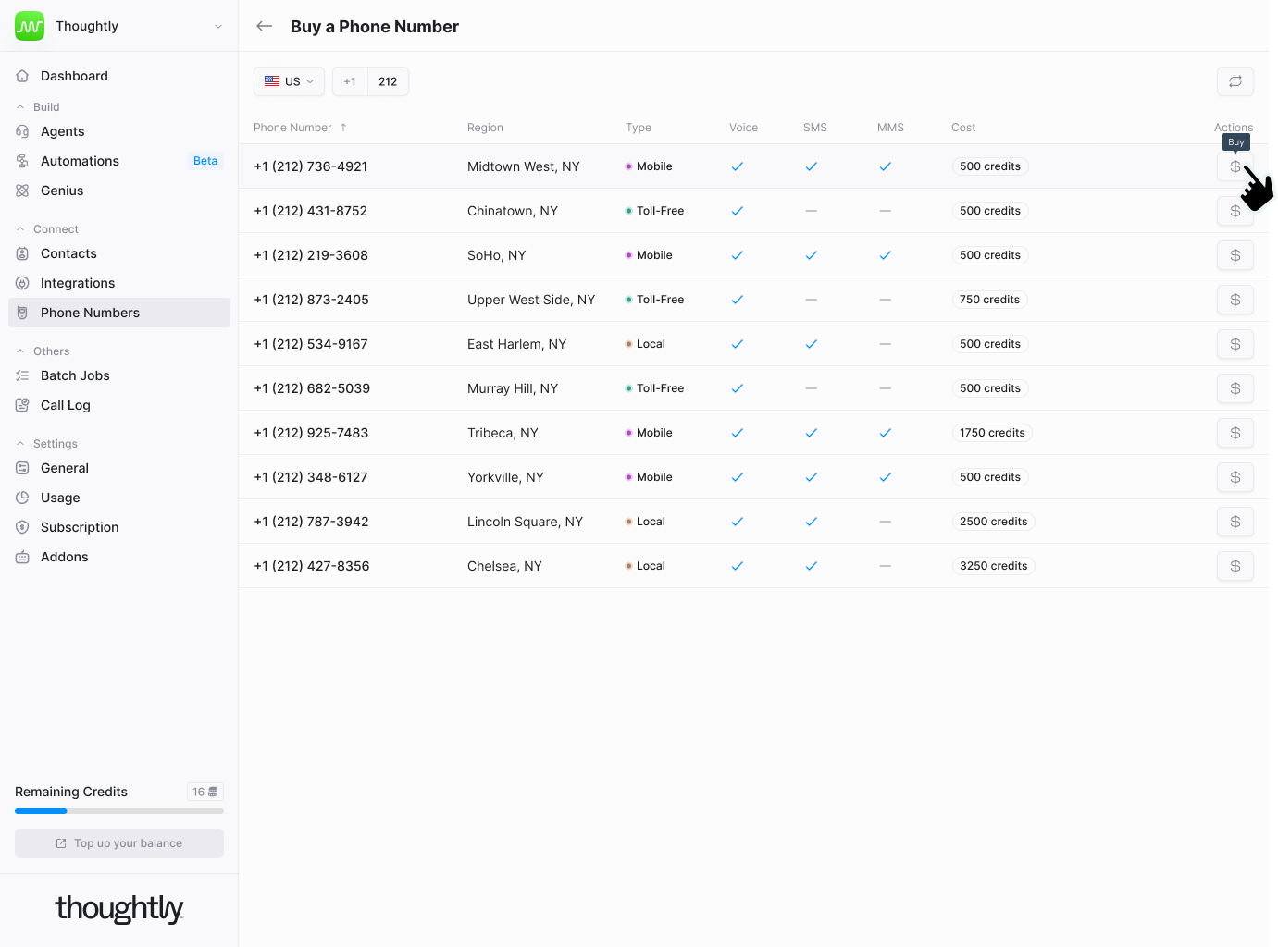Click the Remaining Credits coin badge
Screen dimensions: 1278x947
tap(205, 792)
